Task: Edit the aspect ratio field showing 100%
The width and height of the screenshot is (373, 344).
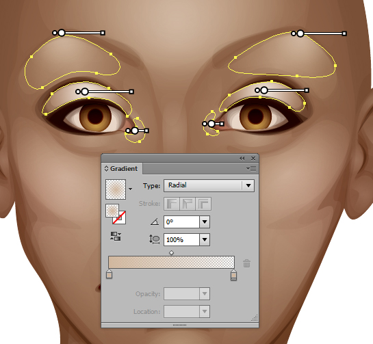Action: [x=181, y=239]
